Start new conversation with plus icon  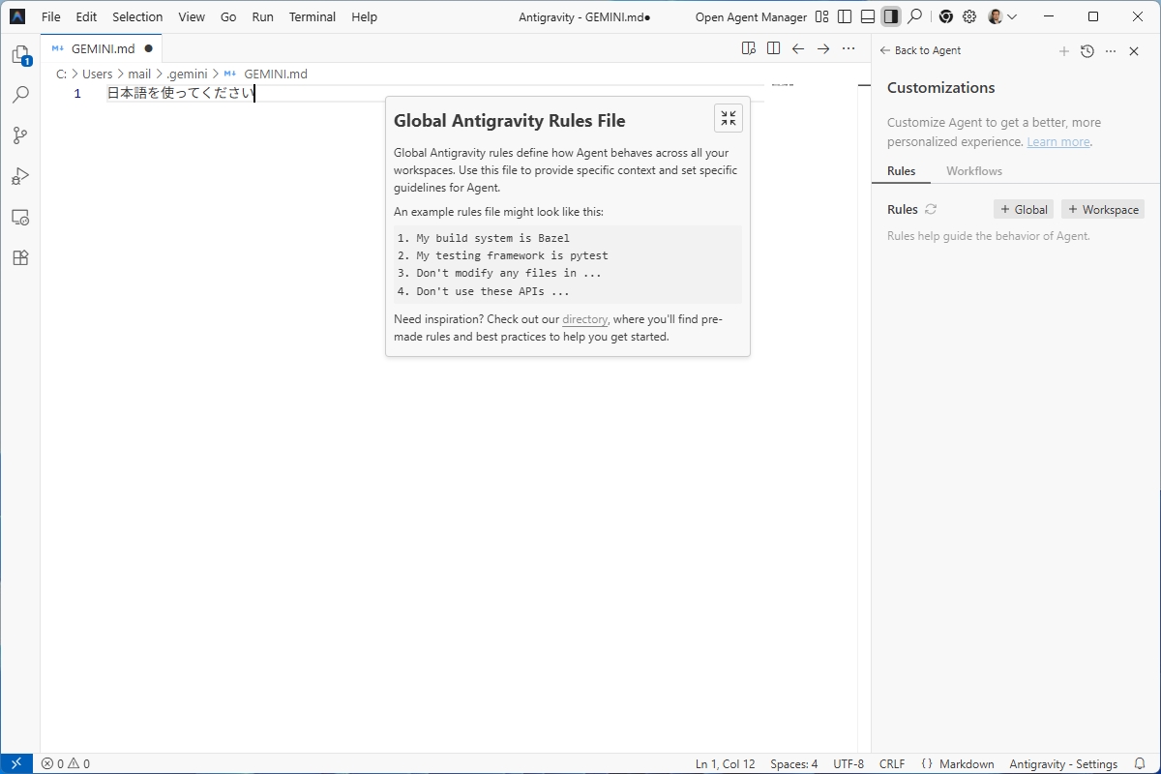click(x=1064, y=51)
